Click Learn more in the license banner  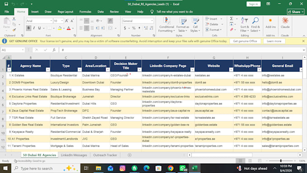(274, 41)
